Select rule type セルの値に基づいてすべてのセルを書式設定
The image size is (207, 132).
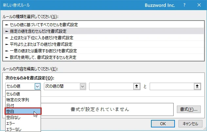104,25
